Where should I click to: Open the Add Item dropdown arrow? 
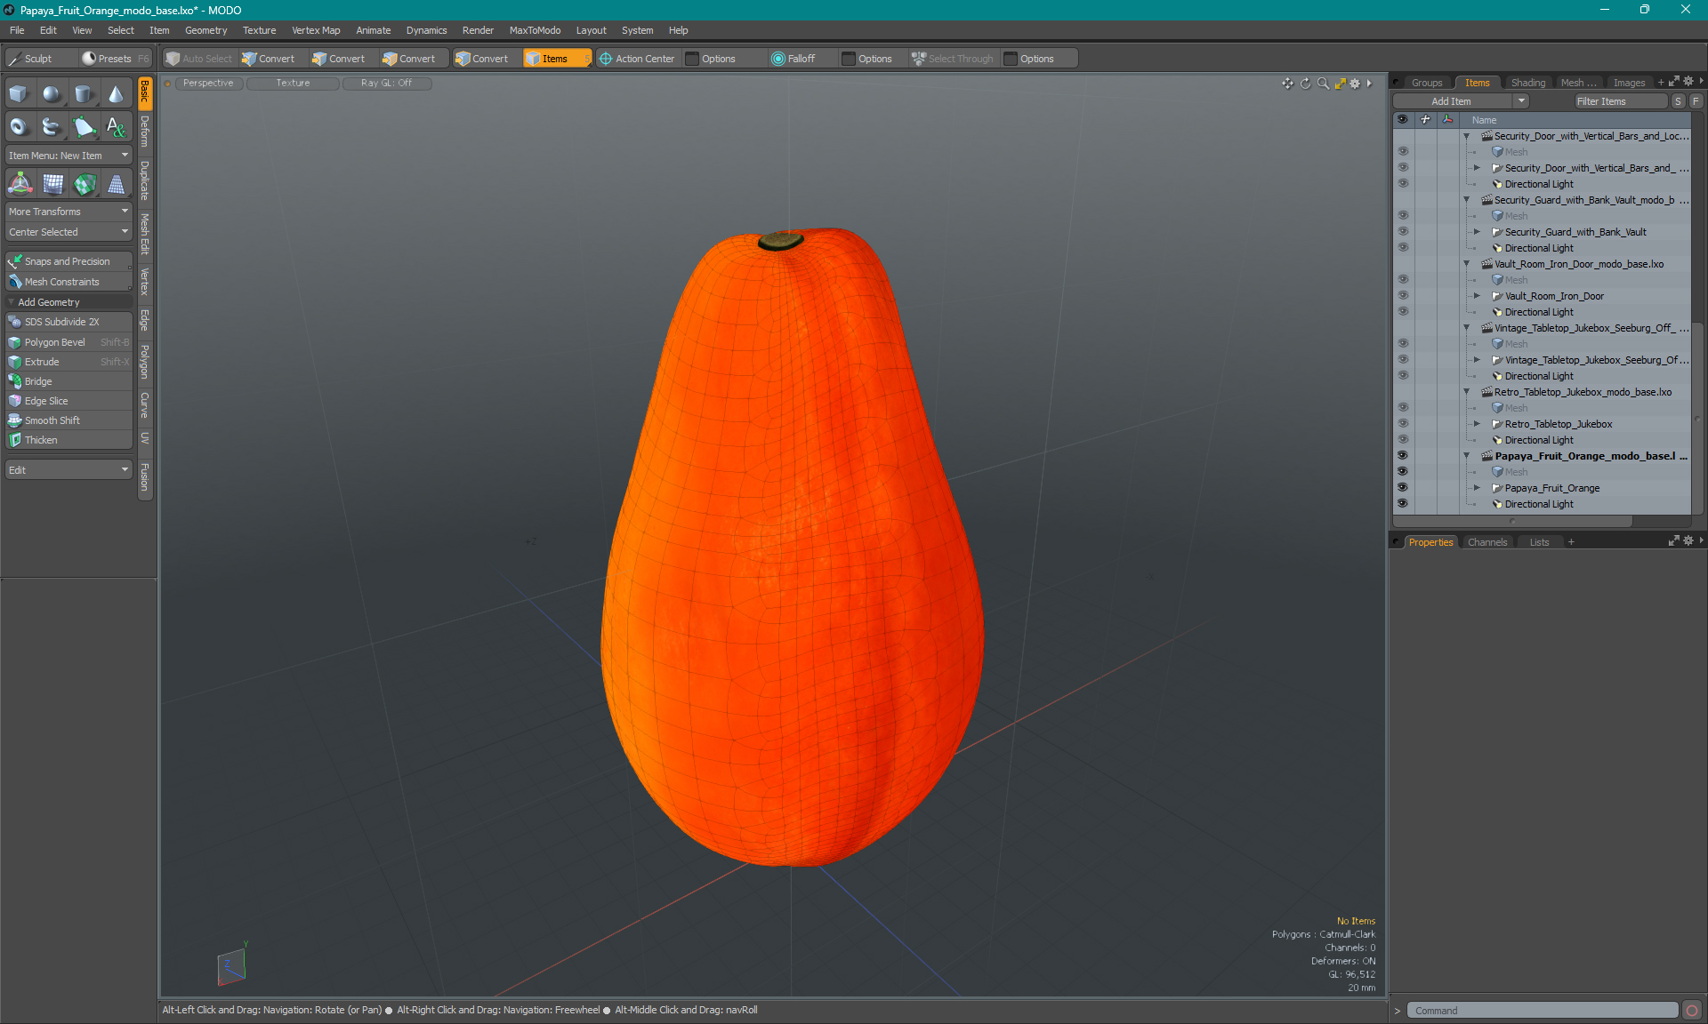[x=1522, y=101]
